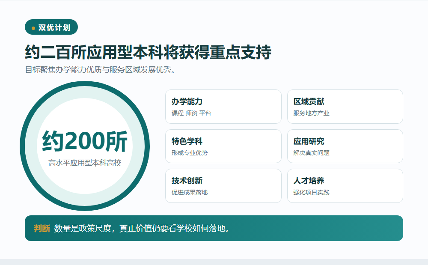Click the text 课程 师资 平台

191,113
